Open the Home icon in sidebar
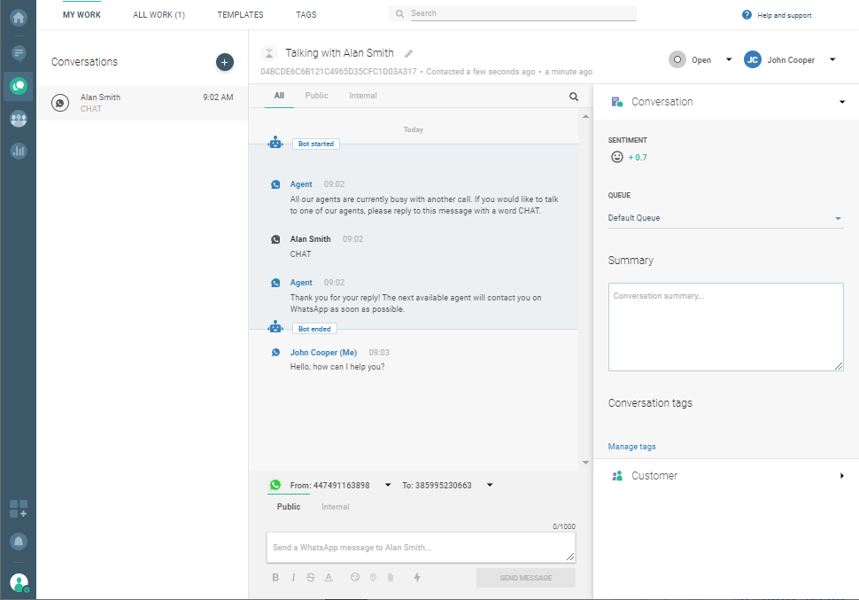 click(18, 17)
